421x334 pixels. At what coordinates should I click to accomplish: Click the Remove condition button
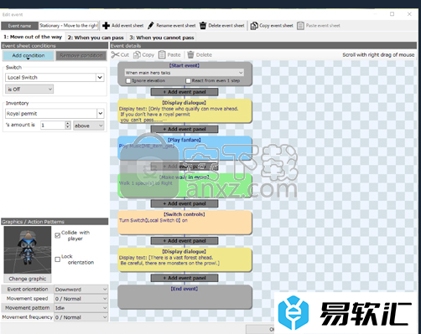(81, 55)
